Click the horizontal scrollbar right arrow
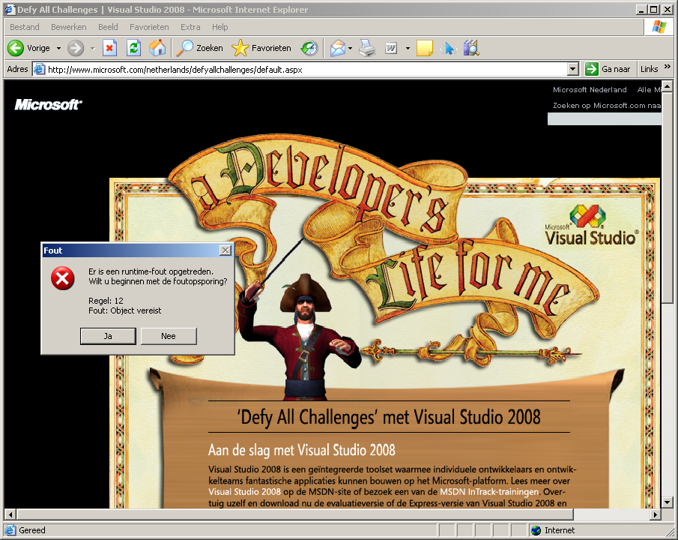 tap(656, 514)
